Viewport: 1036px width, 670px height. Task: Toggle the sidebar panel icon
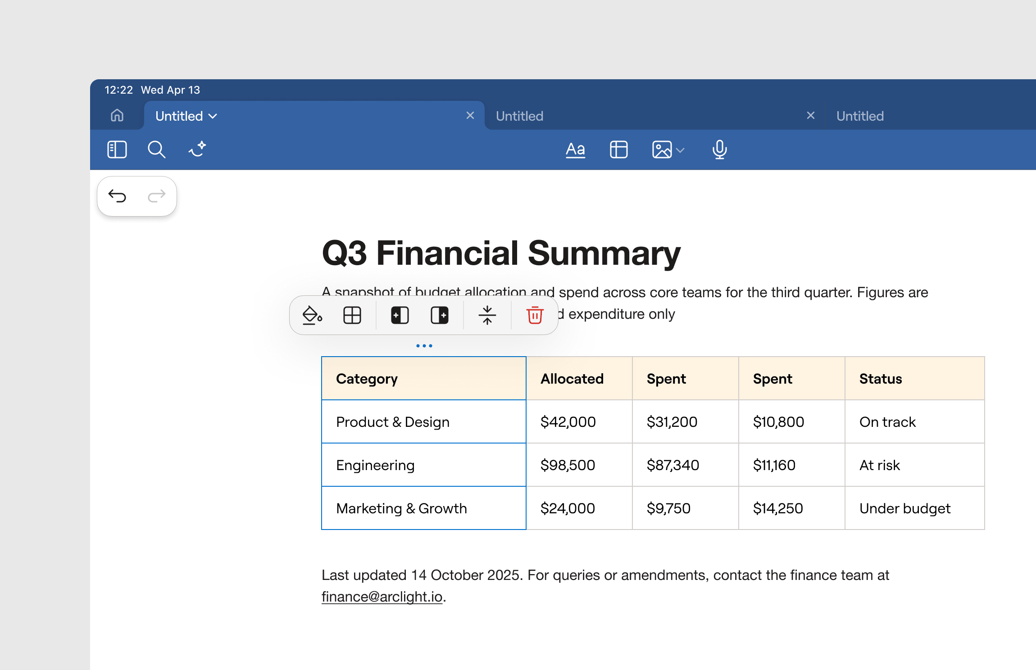117,149
